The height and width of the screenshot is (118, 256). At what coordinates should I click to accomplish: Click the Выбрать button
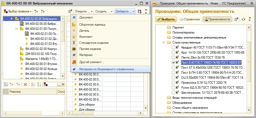click(166, 19)
